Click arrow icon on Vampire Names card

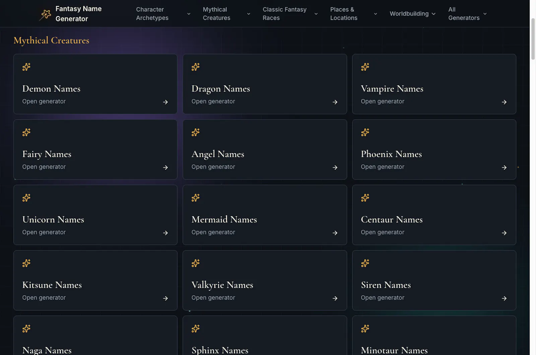click(504, 102)
